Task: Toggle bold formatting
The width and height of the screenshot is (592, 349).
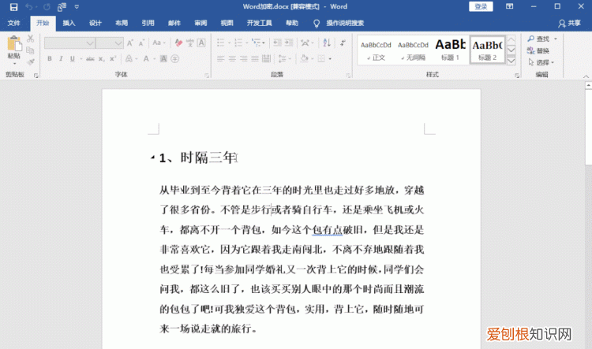Action: tap(50, 59)
